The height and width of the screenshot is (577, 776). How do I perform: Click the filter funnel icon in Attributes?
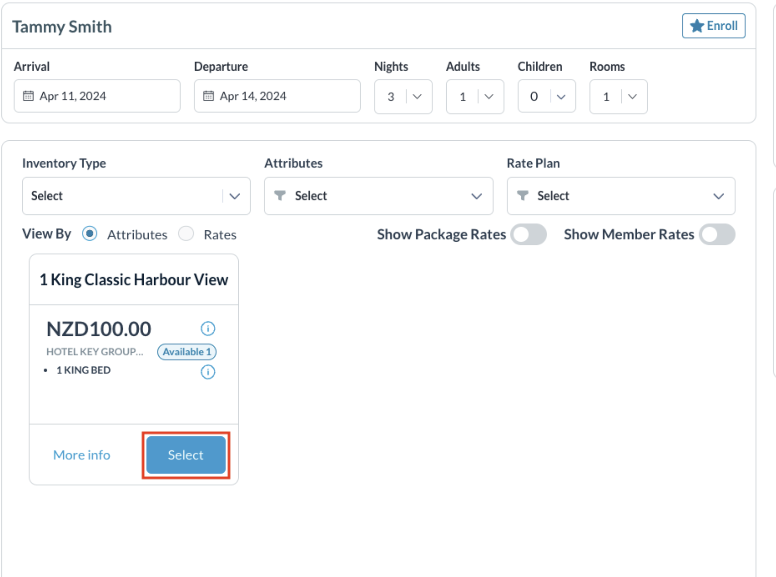pos(279,196)
